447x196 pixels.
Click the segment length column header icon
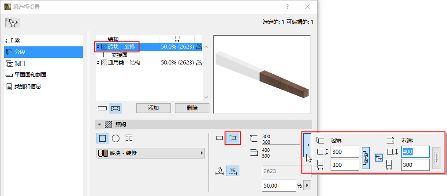(x=177, y=39)
